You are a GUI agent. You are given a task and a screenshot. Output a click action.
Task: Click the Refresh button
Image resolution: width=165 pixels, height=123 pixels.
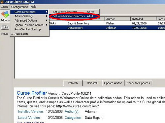click(x=73, y=83)
